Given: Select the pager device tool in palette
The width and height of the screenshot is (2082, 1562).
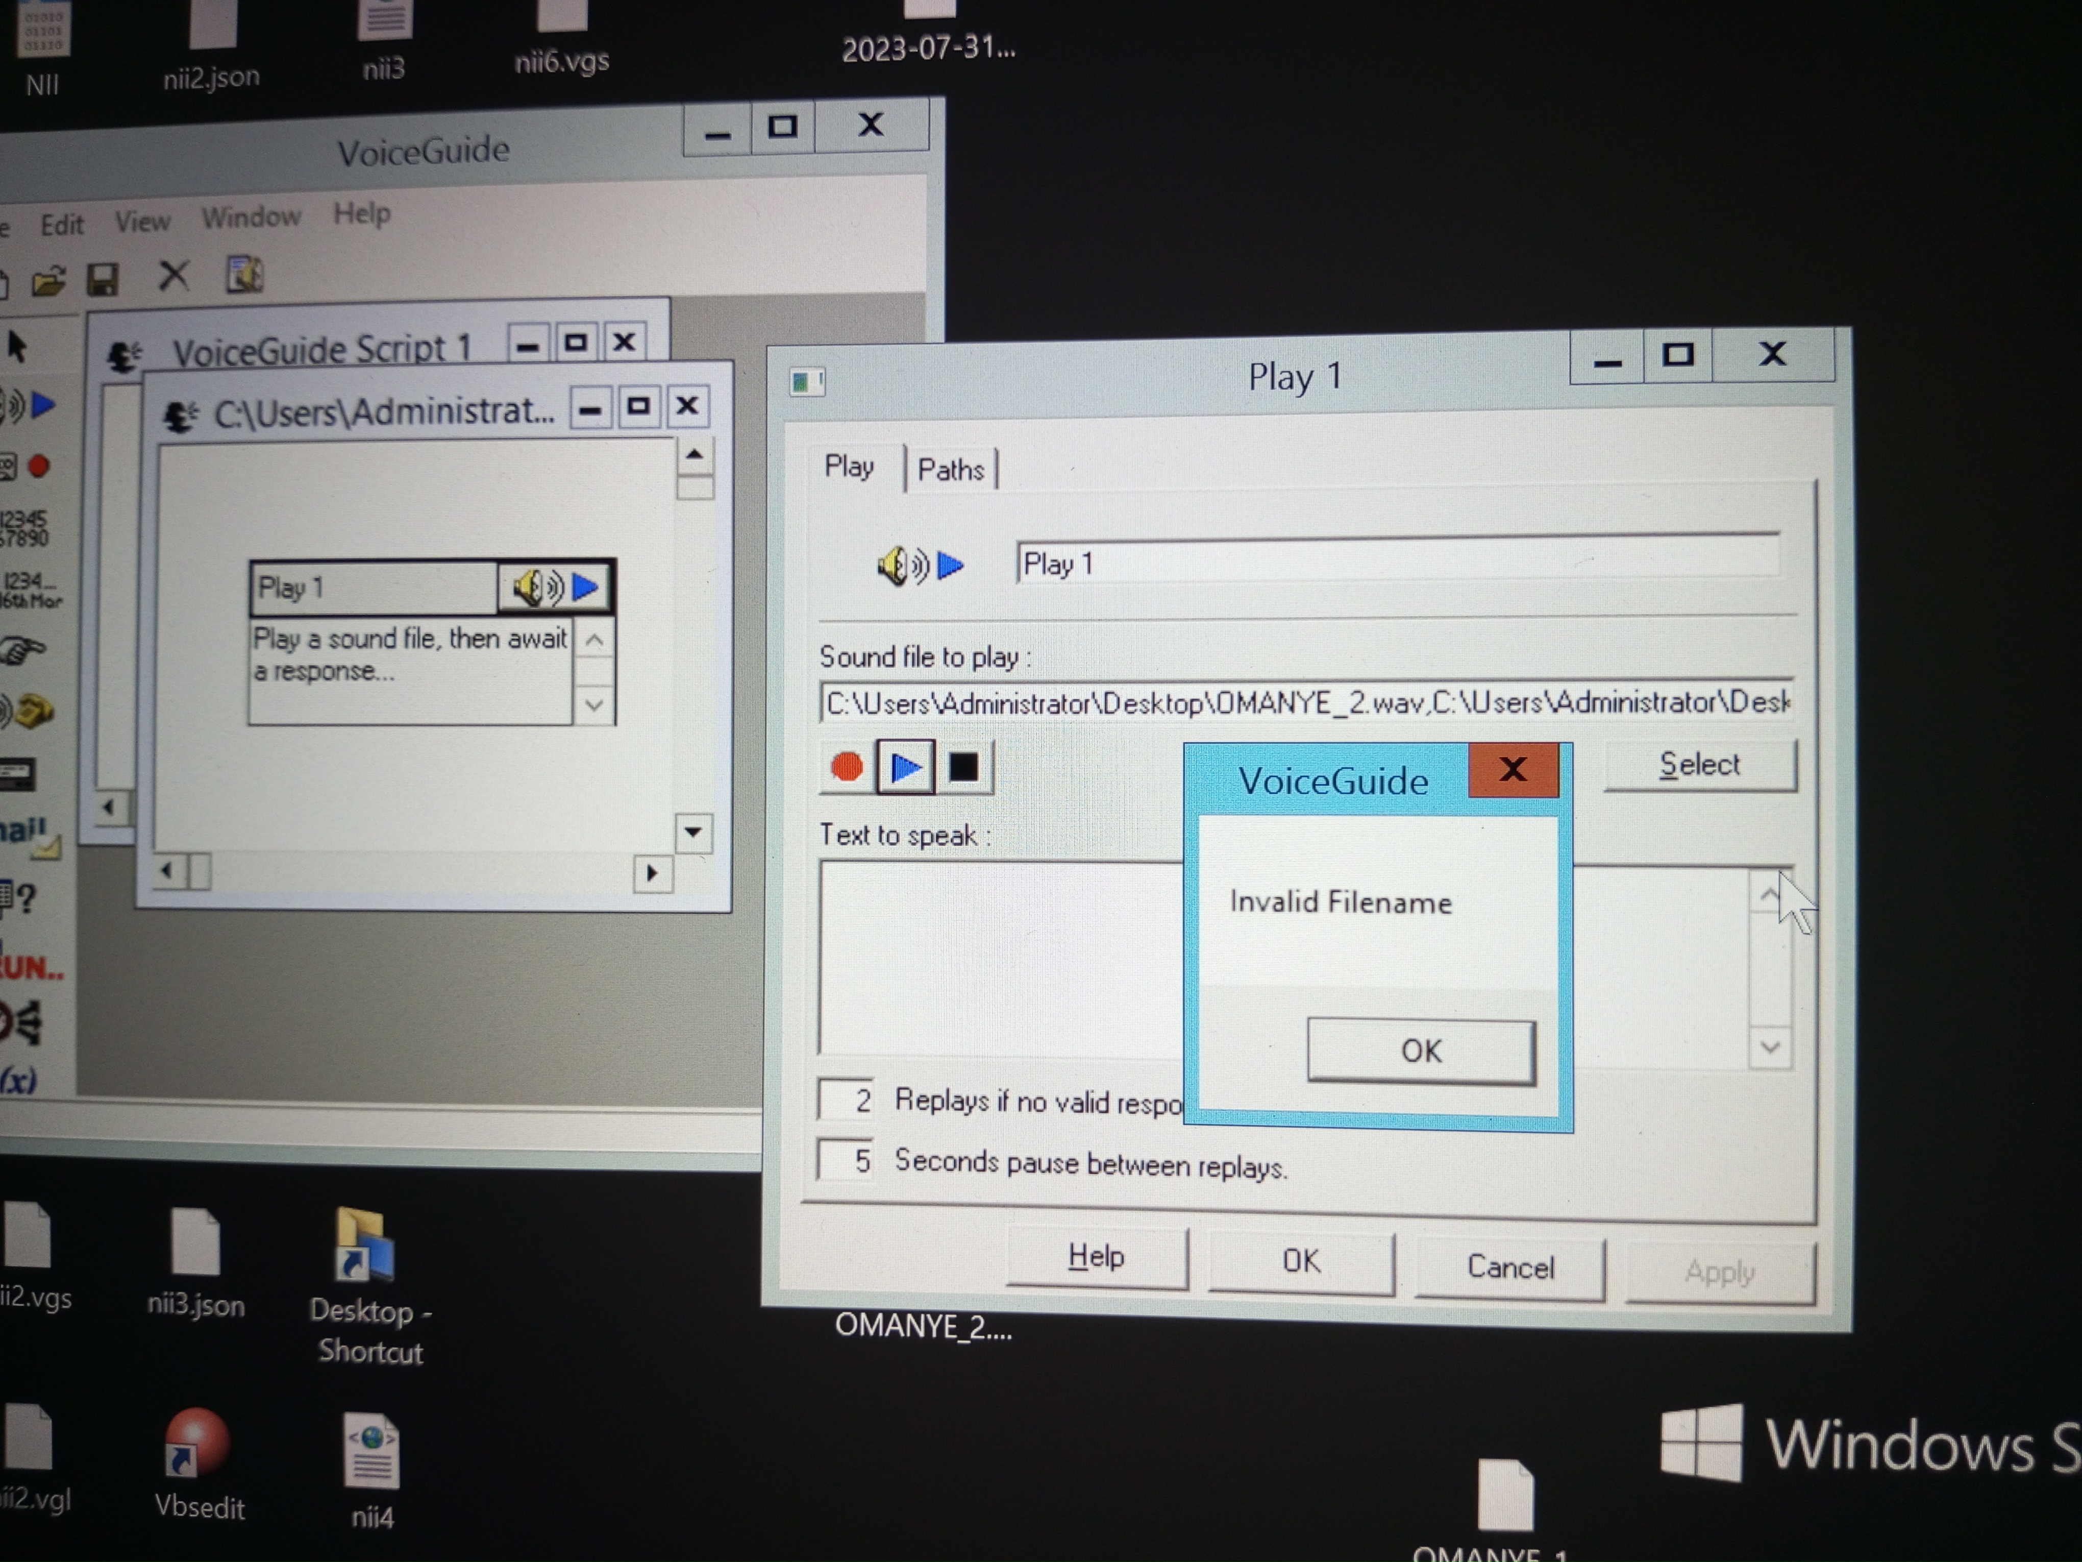Looking at the screenshot, I should pyautogui.click(x=19, y=775).
